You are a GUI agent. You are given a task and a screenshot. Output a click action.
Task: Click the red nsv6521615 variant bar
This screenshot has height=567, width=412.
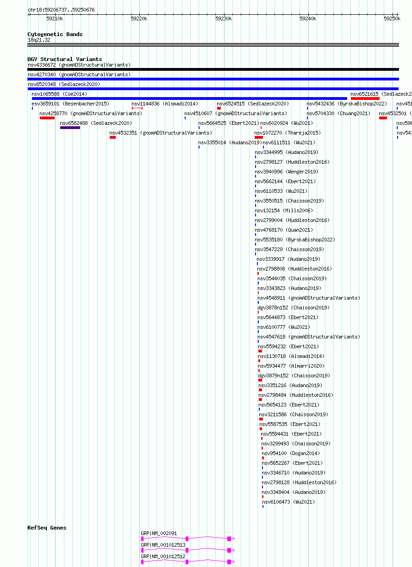point(365,99)
